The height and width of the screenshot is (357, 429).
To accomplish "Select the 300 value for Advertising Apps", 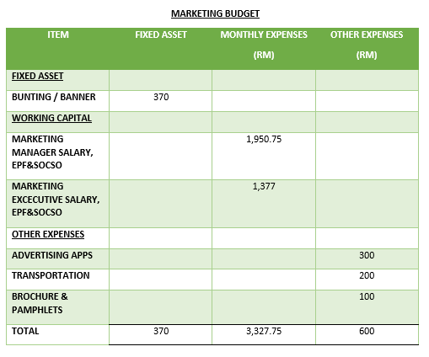I will pyautogui.click(x=367, y=255).
